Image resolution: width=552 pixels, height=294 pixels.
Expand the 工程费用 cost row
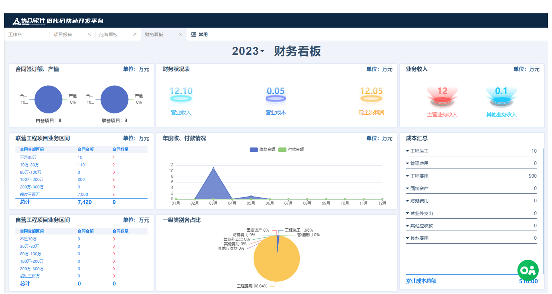click(408, 176)
